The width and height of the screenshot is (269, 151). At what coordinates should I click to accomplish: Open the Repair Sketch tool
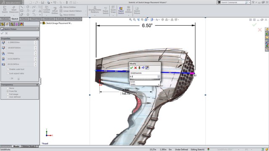point(105,10)
